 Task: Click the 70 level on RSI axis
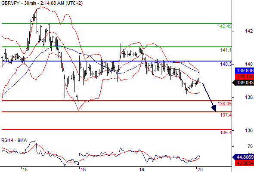(x=250, y=146)
